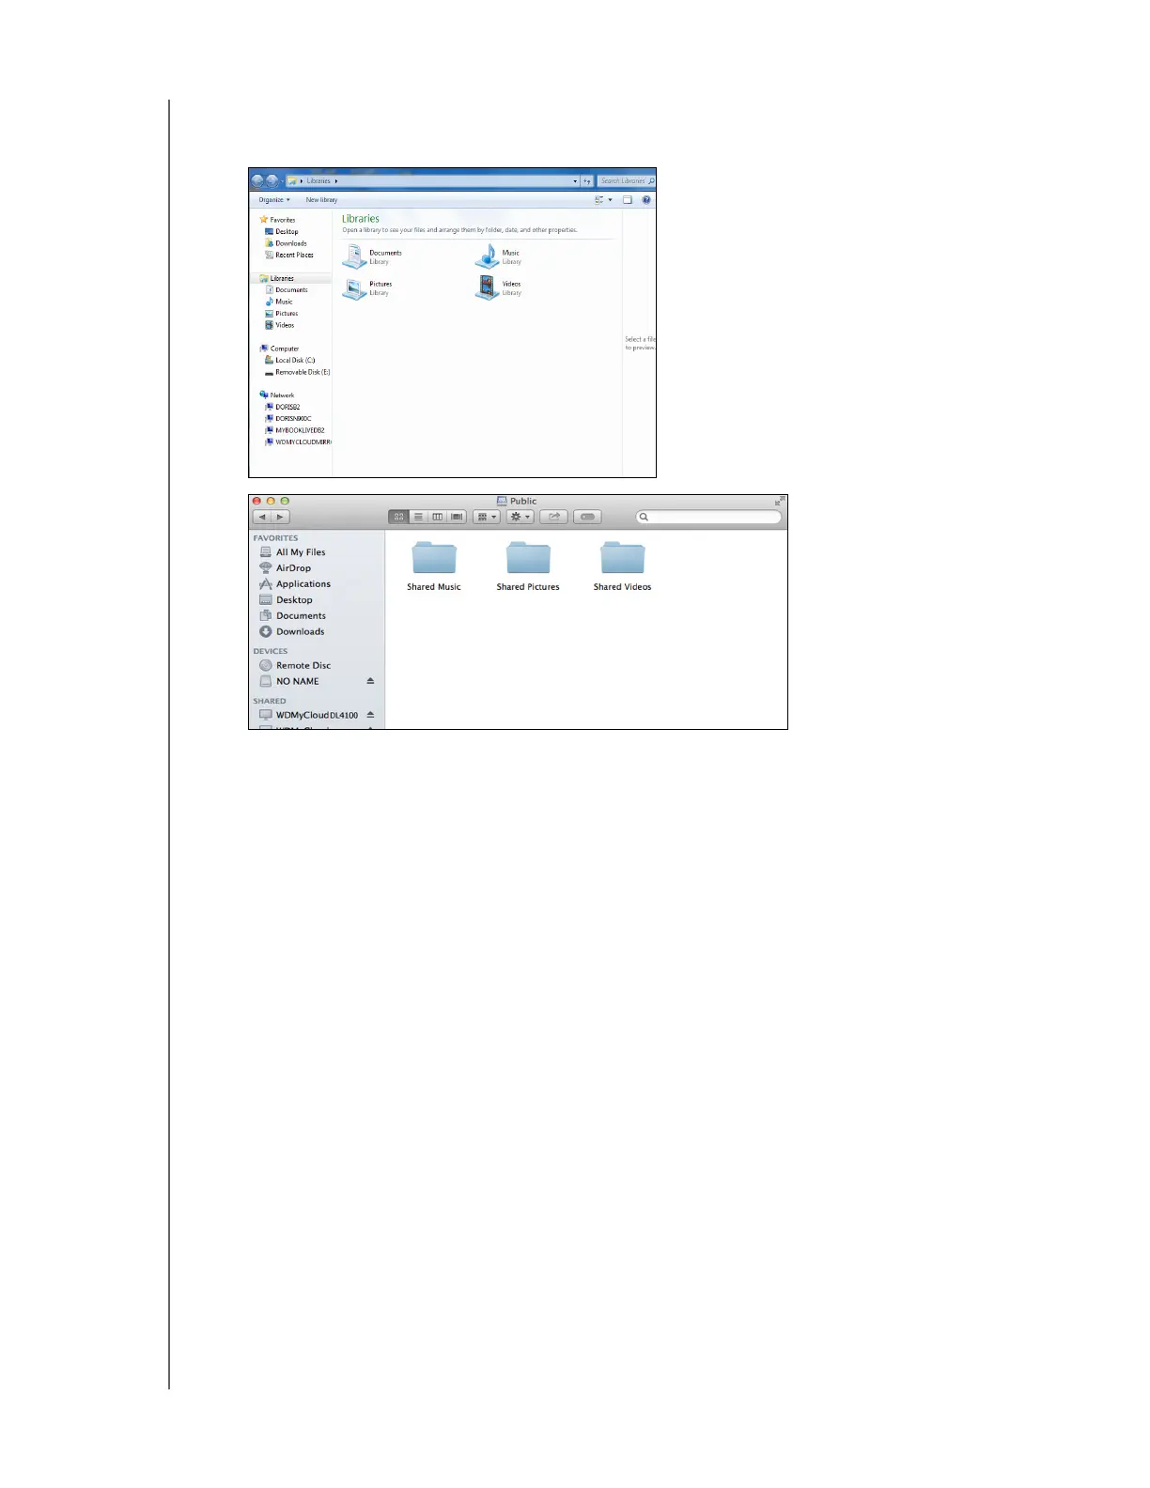Go forward in the Finder window

coord(280,517)
